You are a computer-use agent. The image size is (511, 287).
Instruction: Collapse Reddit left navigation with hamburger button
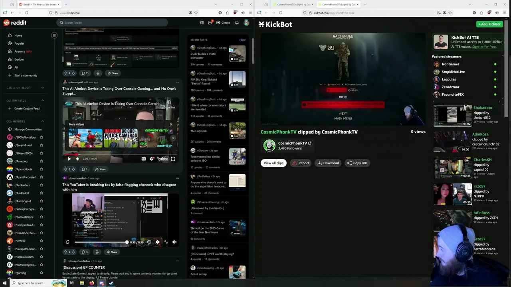pyautogui.click(x=54, y=35)
